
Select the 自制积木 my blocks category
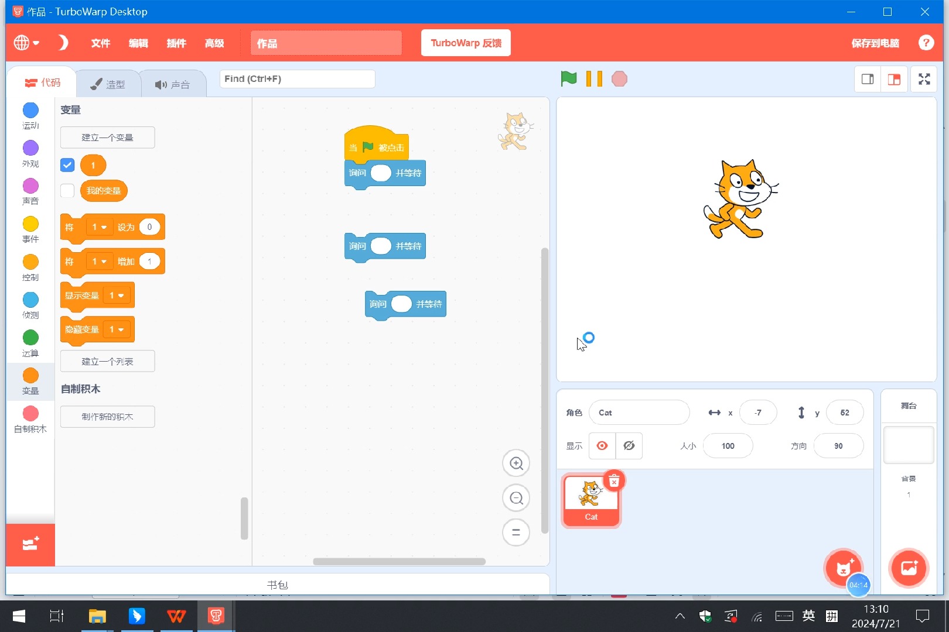point(30,420)
